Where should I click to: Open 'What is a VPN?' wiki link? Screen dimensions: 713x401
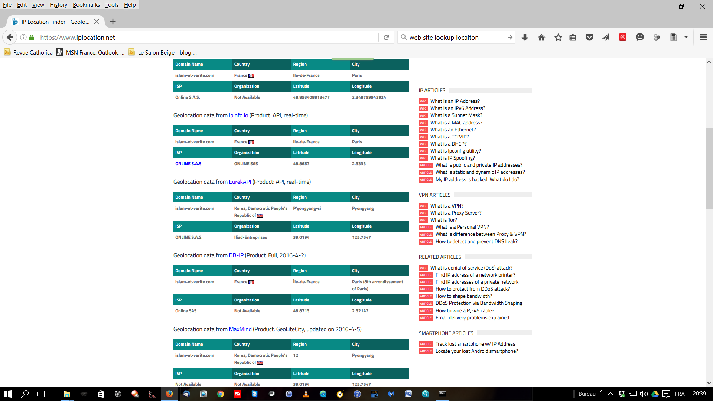(447, 206)
